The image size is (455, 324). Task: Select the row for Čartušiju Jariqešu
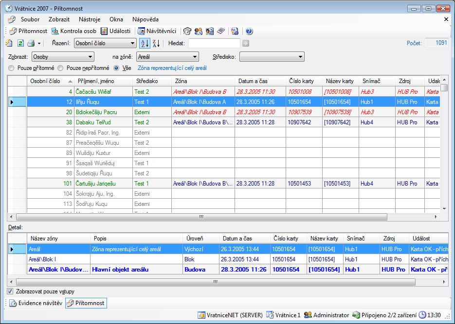pyautogui.click(x=224, y=184)
